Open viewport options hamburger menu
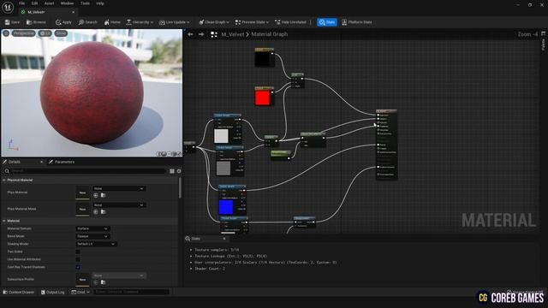Viewport: 548px width, 308px height. (x=6, y=33)
